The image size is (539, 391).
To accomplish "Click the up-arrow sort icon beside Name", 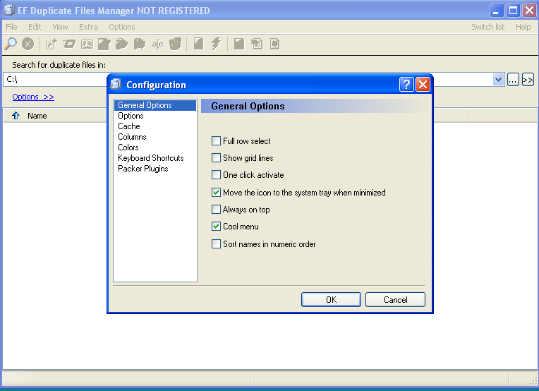I will 16,116.
